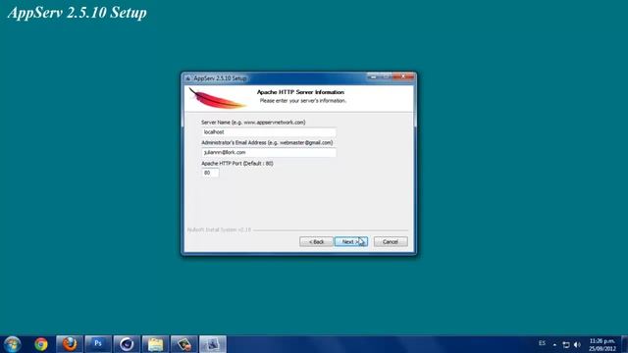Click into the Server Name field

(269, 132)
